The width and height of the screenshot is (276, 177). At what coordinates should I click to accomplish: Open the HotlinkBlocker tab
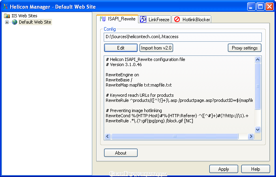[192, 20]
